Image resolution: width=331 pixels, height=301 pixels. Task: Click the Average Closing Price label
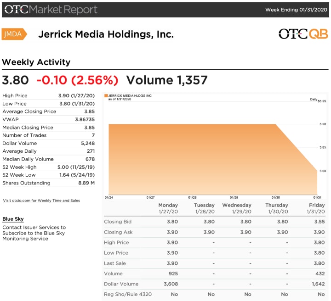point(29,111)
